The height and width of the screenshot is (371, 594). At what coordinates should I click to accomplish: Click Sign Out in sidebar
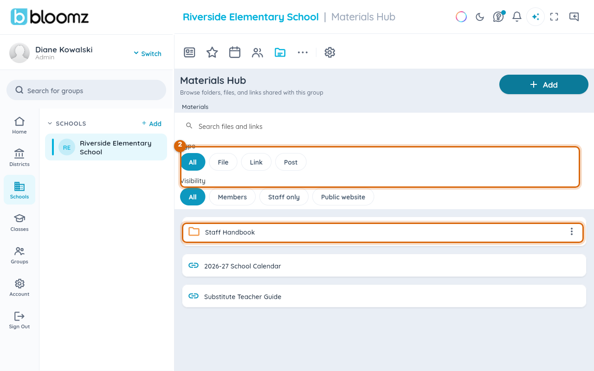[x=19, y=320]
